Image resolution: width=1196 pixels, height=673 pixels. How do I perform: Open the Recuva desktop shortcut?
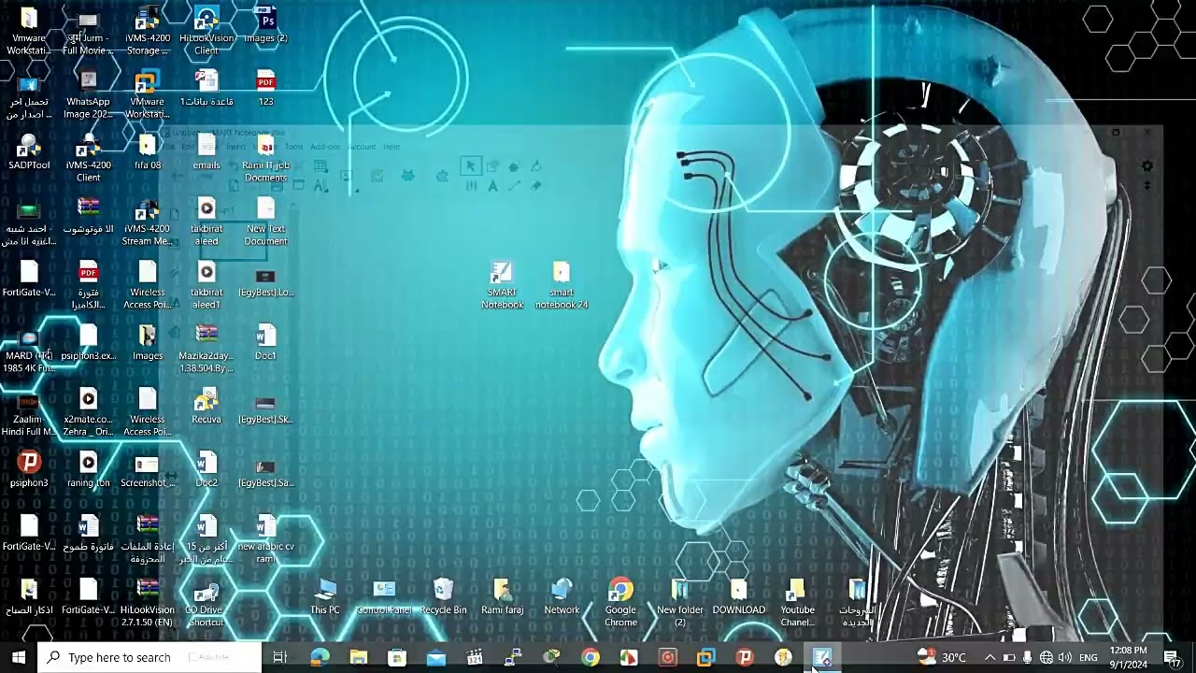click(x=206, y=407)
